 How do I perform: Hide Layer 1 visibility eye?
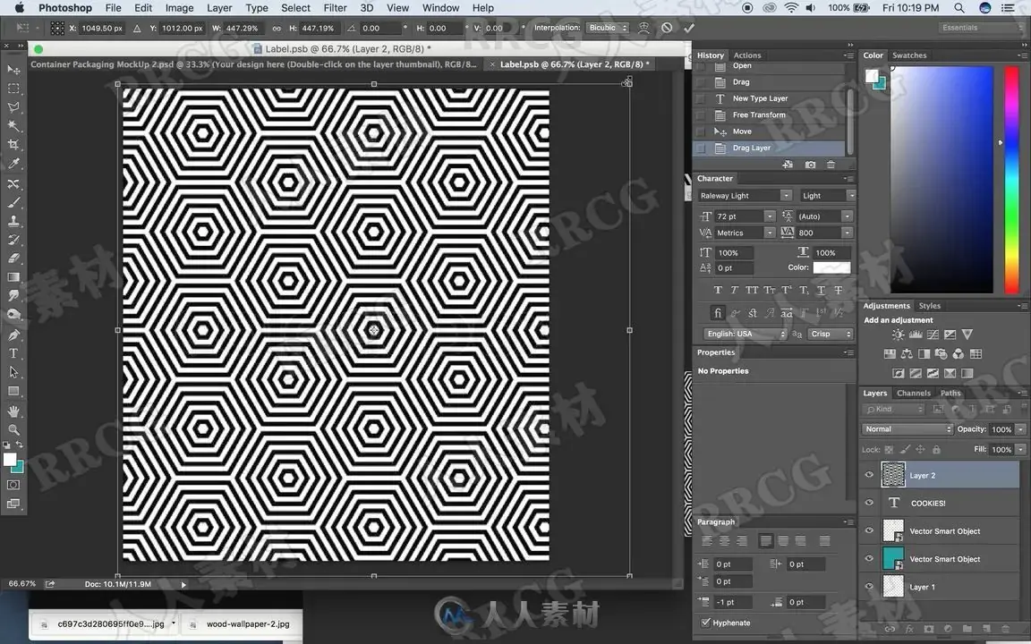(869, 586)
